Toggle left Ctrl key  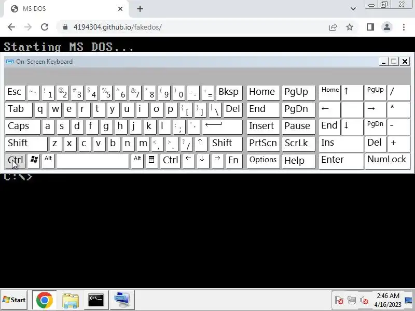[x=16, y=161]
